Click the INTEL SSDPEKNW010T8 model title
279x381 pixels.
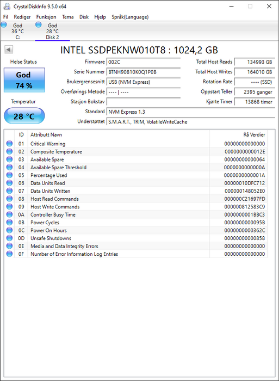tap(139, 50)
